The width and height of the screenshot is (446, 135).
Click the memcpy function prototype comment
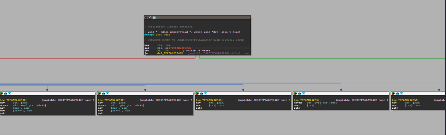click(x=192, y=32)
